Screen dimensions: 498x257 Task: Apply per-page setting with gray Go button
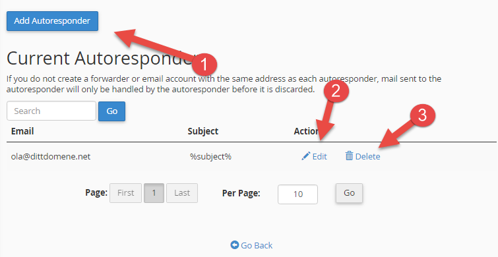tap(349, 193)
